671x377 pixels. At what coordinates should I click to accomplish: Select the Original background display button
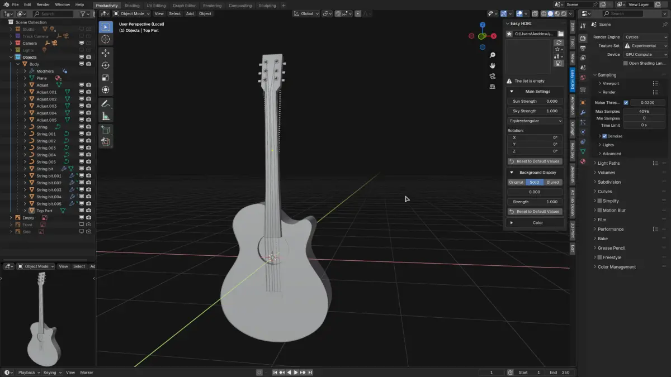516,182
